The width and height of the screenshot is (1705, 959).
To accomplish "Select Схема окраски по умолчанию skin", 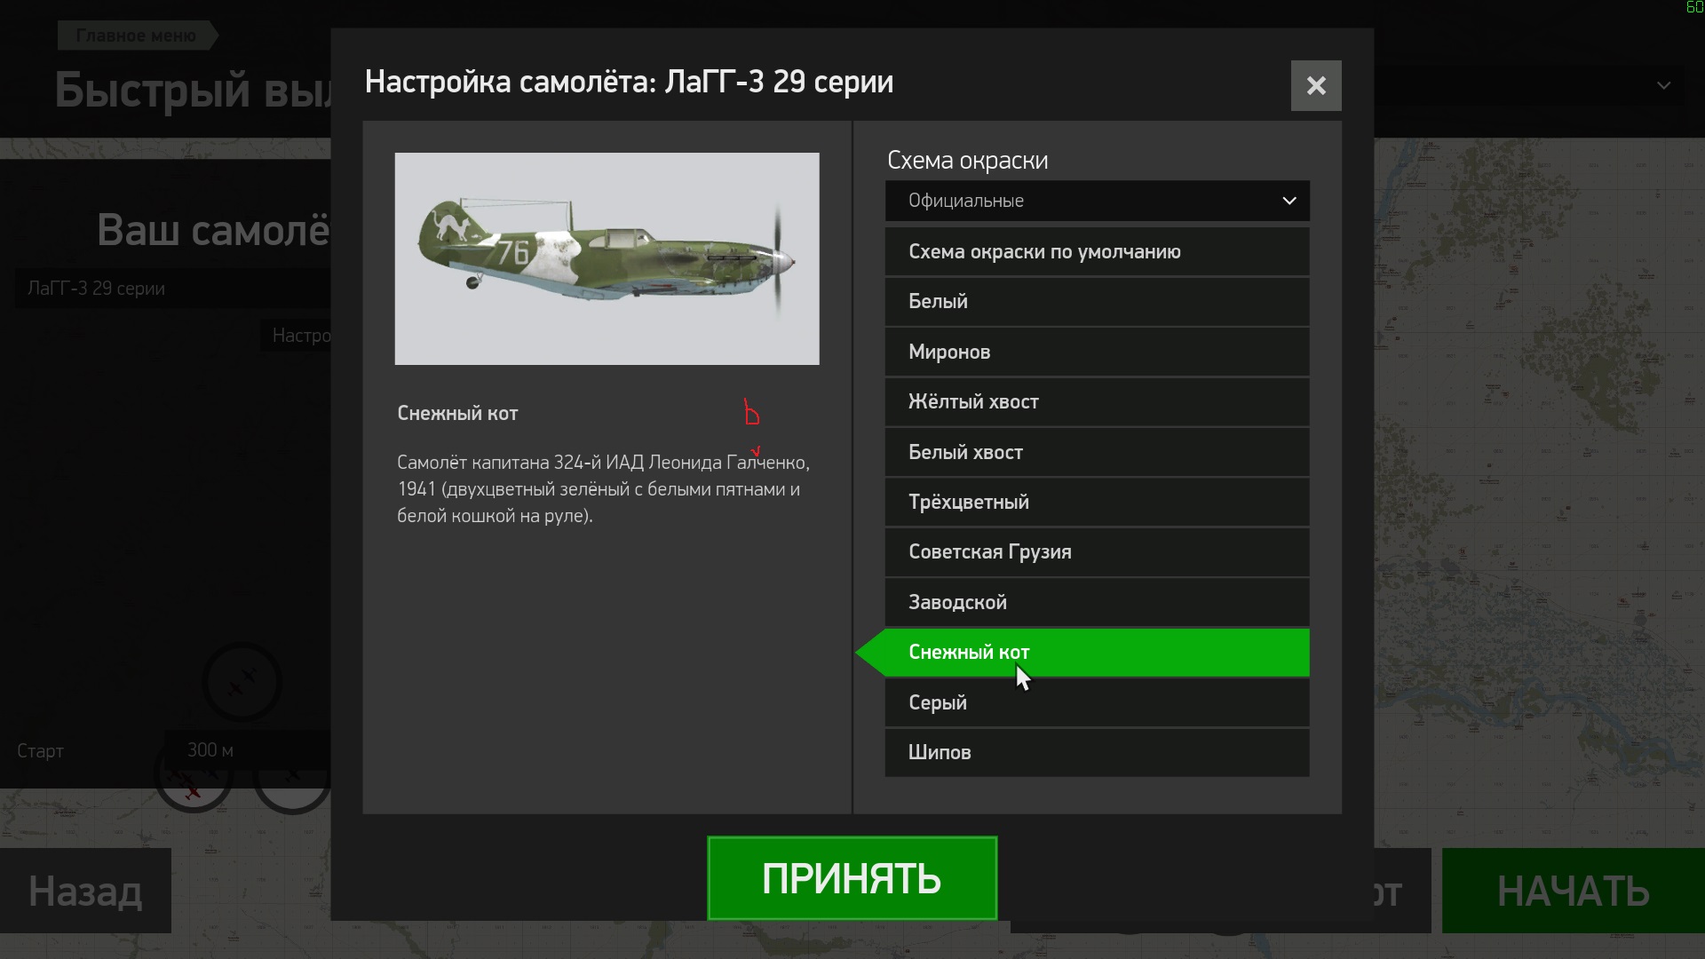I will click(1097, 251).
